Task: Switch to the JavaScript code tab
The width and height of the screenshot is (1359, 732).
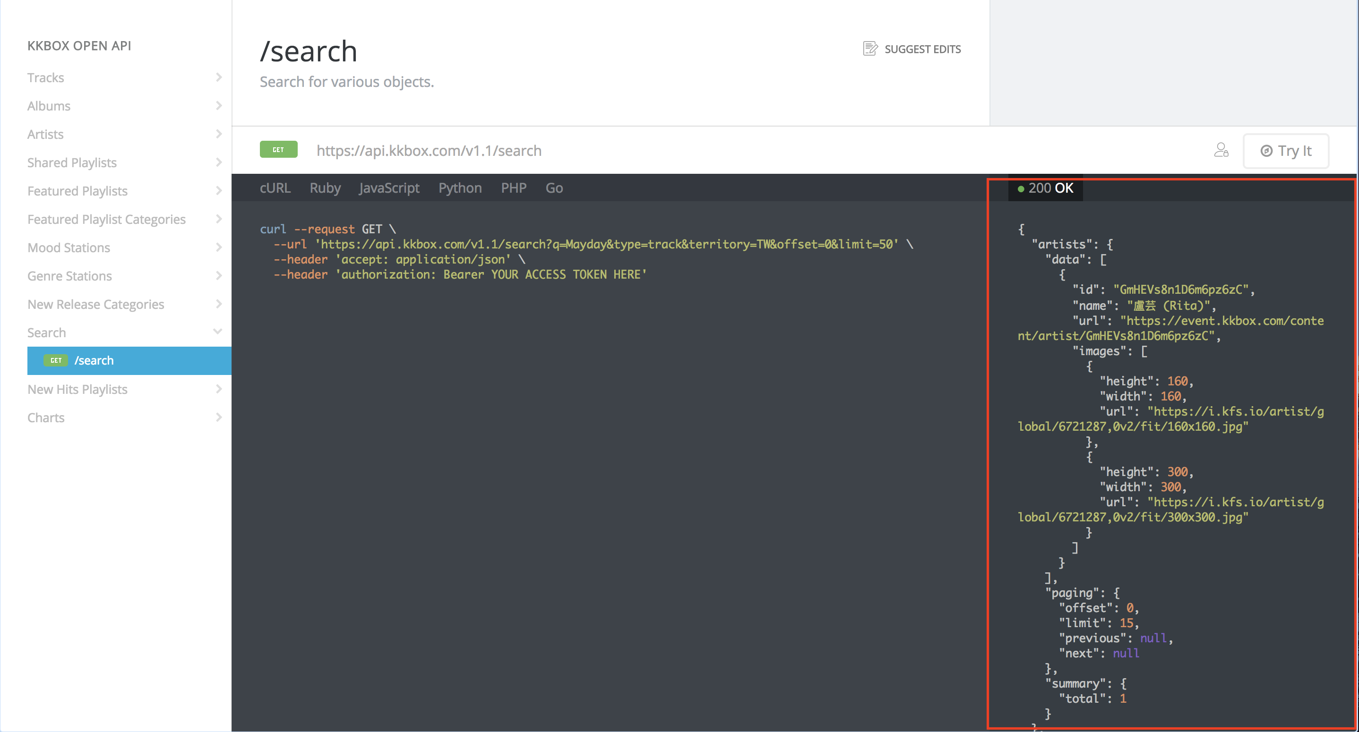Action: coord(389,188)
